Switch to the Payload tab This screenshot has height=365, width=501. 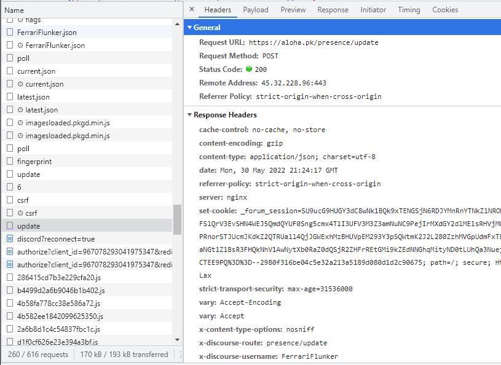pyautogui.click(x=256, y=10)
